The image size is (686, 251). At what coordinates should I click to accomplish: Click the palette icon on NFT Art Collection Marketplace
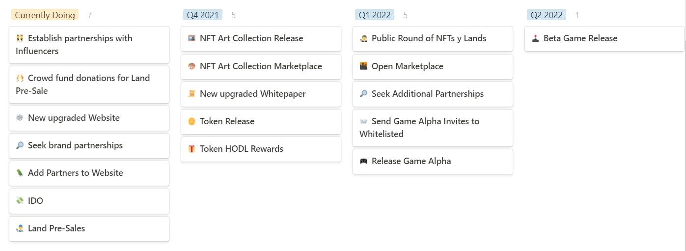(192, 66)
